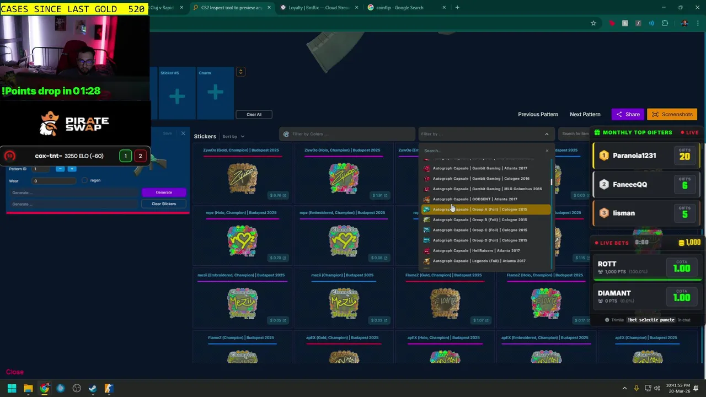Screen dimensions: 706x397
Task: Click the dropdown list scrollbar
Action: coord(551,182)
